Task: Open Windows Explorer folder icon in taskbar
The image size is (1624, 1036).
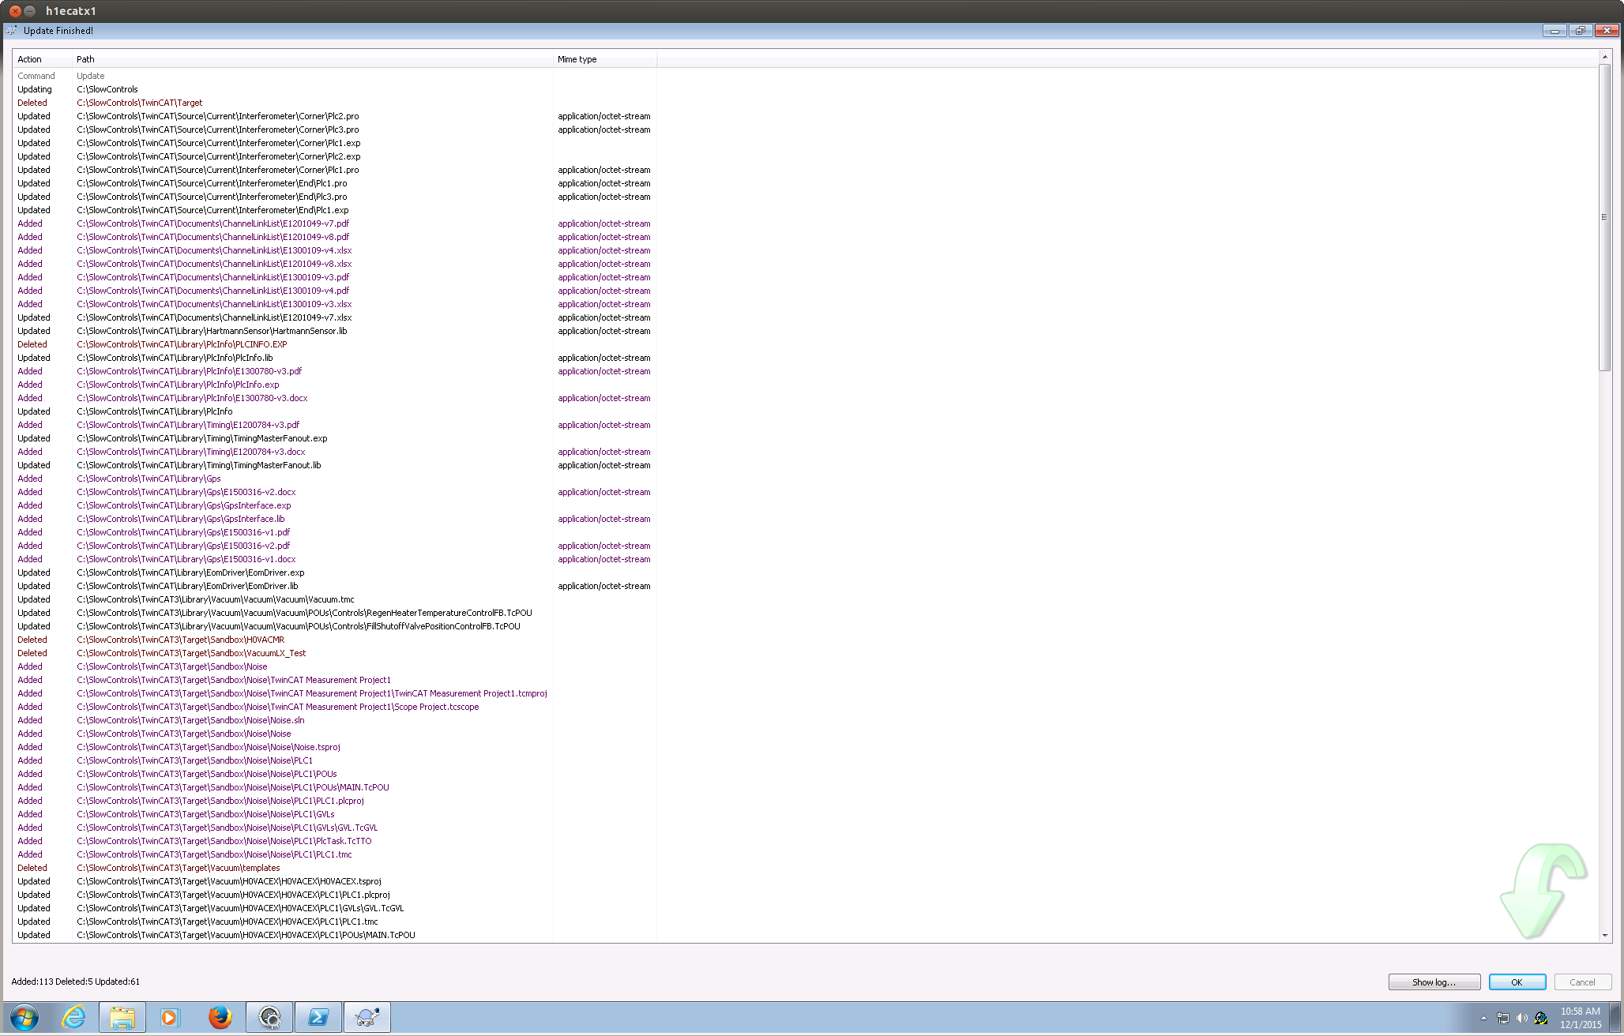Action: [x=122, y=1018]
